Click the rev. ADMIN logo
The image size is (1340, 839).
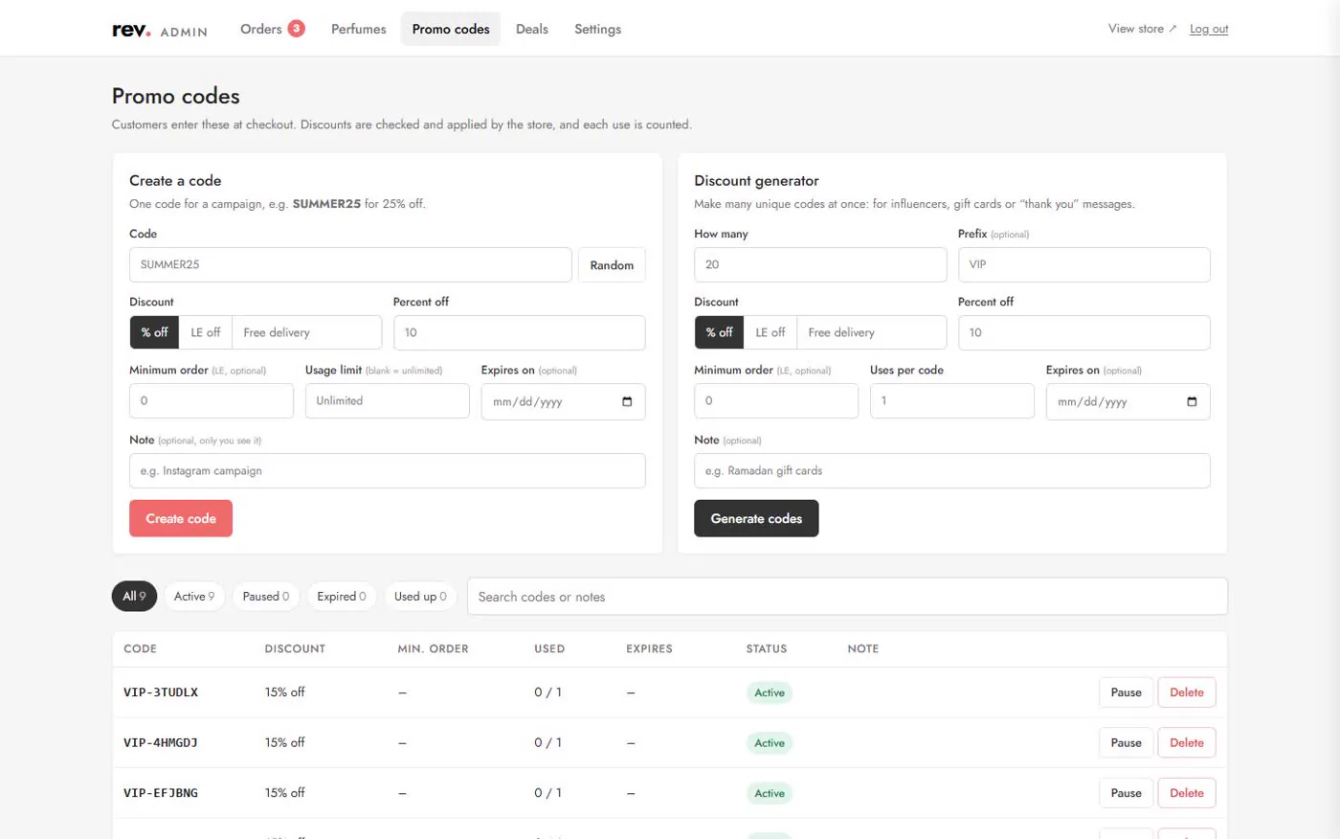tap(160, 30)
